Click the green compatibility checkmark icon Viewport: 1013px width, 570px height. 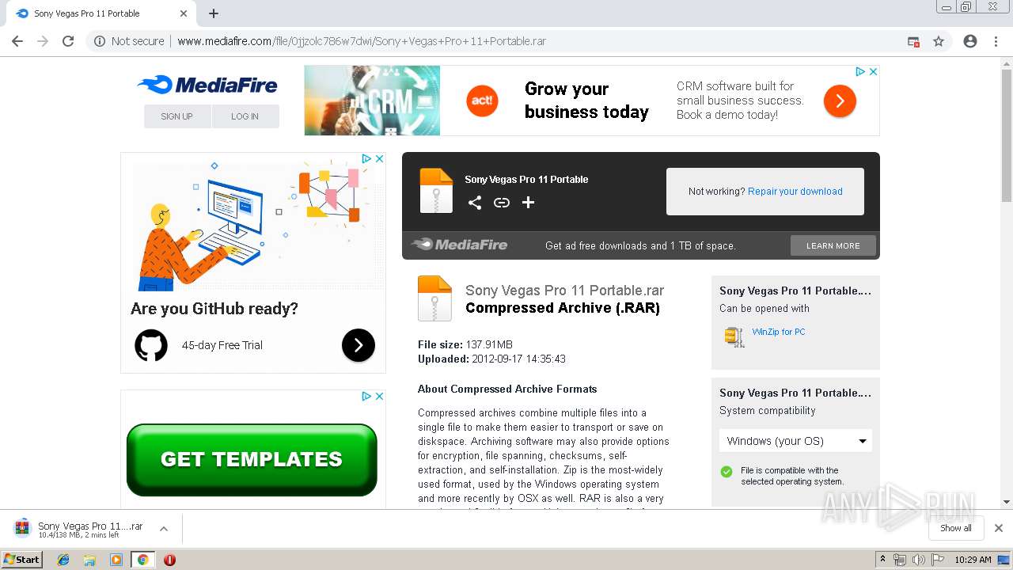coord(727,472)
